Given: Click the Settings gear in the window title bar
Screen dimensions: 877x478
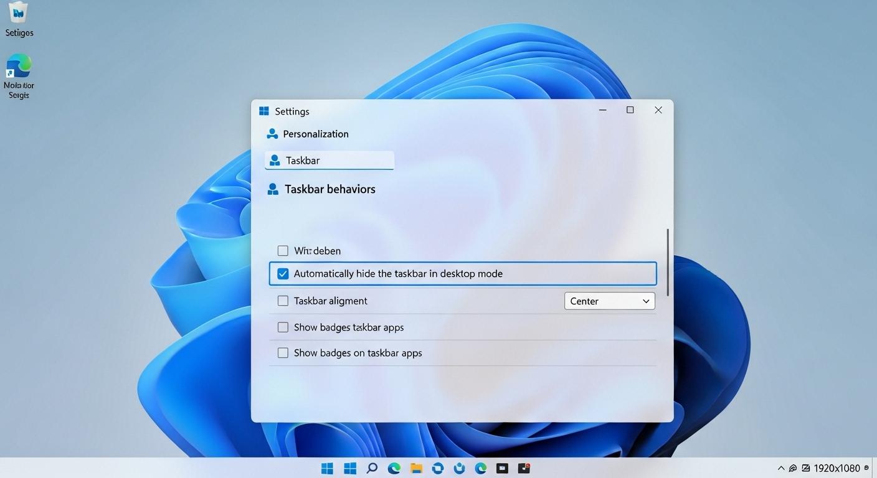Looking at the screenshot, I should point(264,111).
